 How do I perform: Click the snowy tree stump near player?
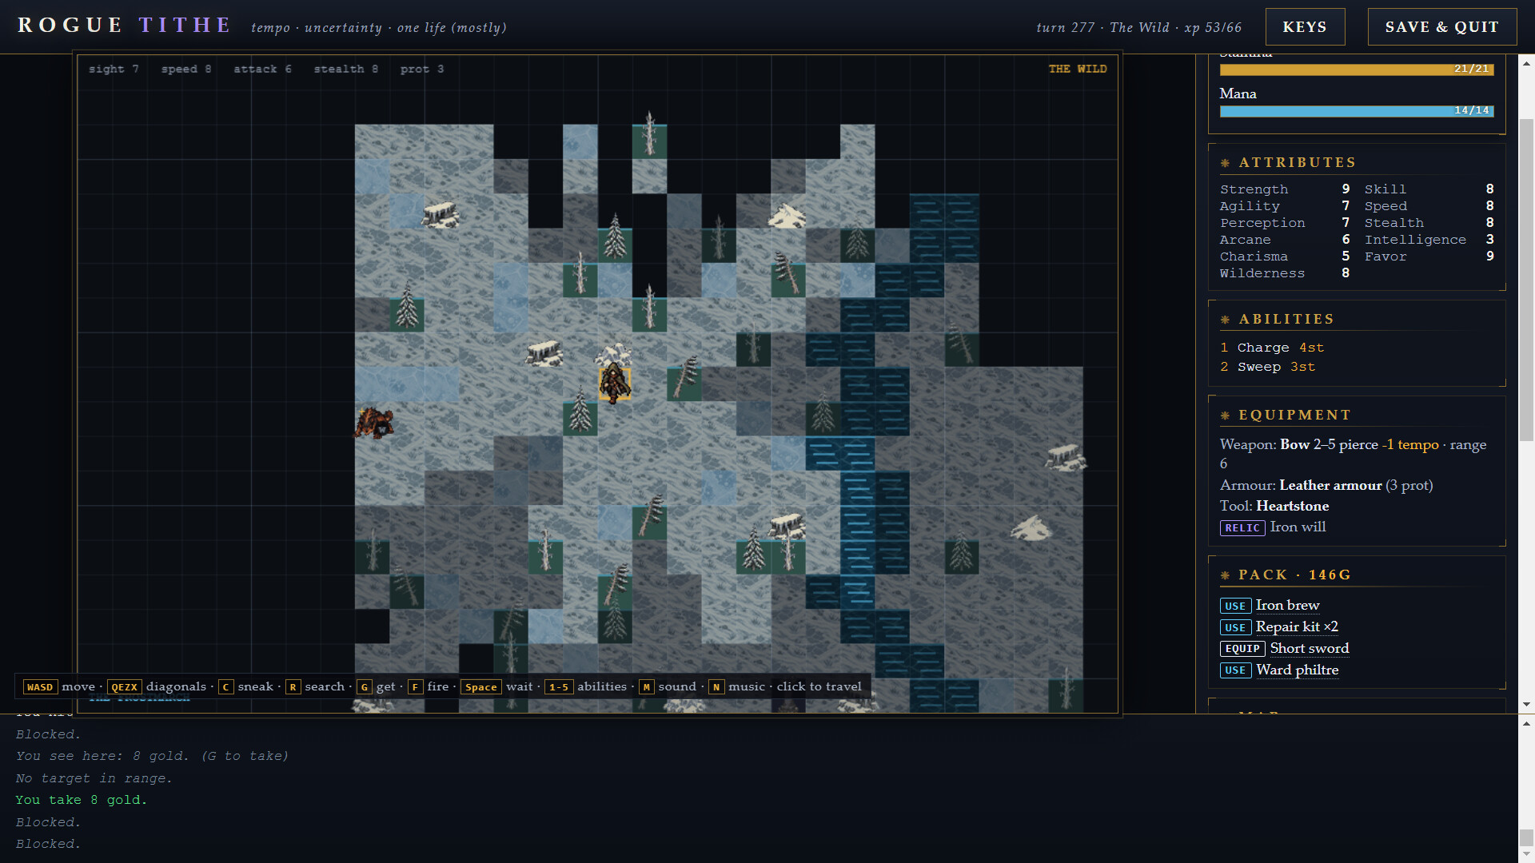pyautogui.click(x=544, y=352)
